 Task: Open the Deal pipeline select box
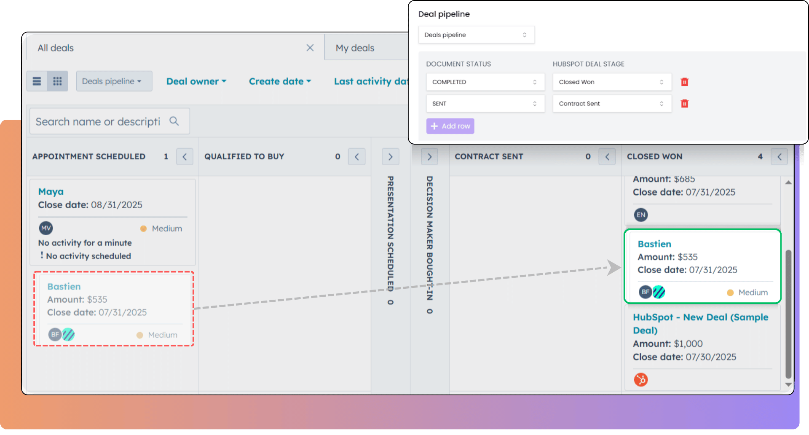point(476,35)
